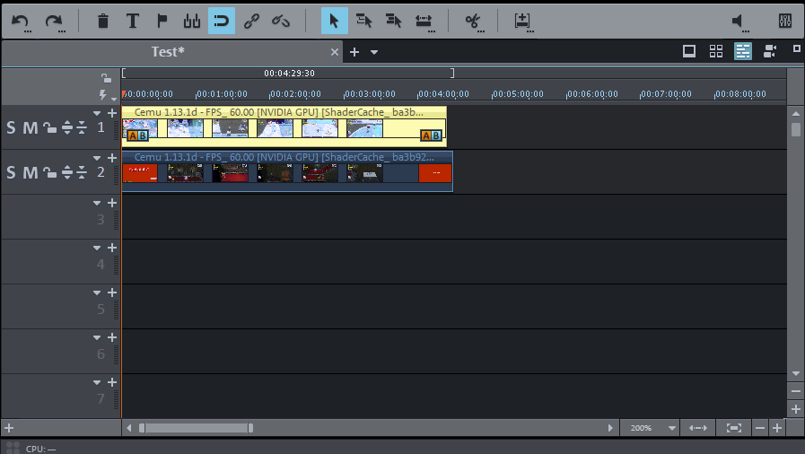Screen dimensions: 805x454
Task: Set a marker with the flag icon
Action: tap(162, 21)
